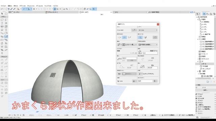This screenshot has width=216, height=121.
Task: Click the default settings shell icon in Info Box
Action: pyautogui.click(x=134, y=30)
